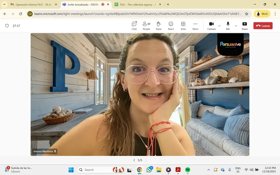This screenshot has height=175, width=280.
Task: Go back in browser history
Action: (5, 14)
